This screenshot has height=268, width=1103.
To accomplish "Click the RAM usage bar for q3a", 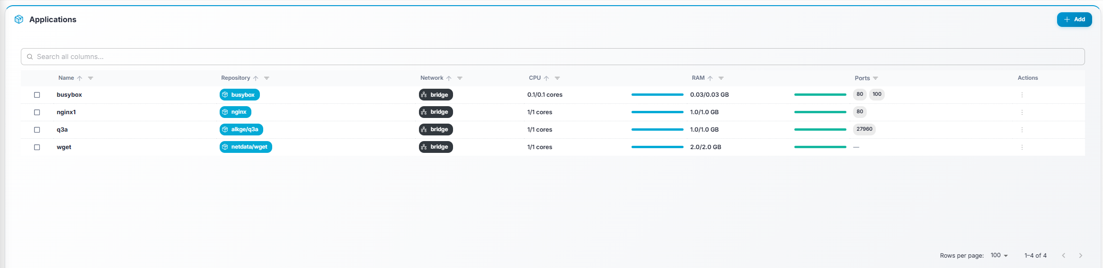I will point(820,130).
